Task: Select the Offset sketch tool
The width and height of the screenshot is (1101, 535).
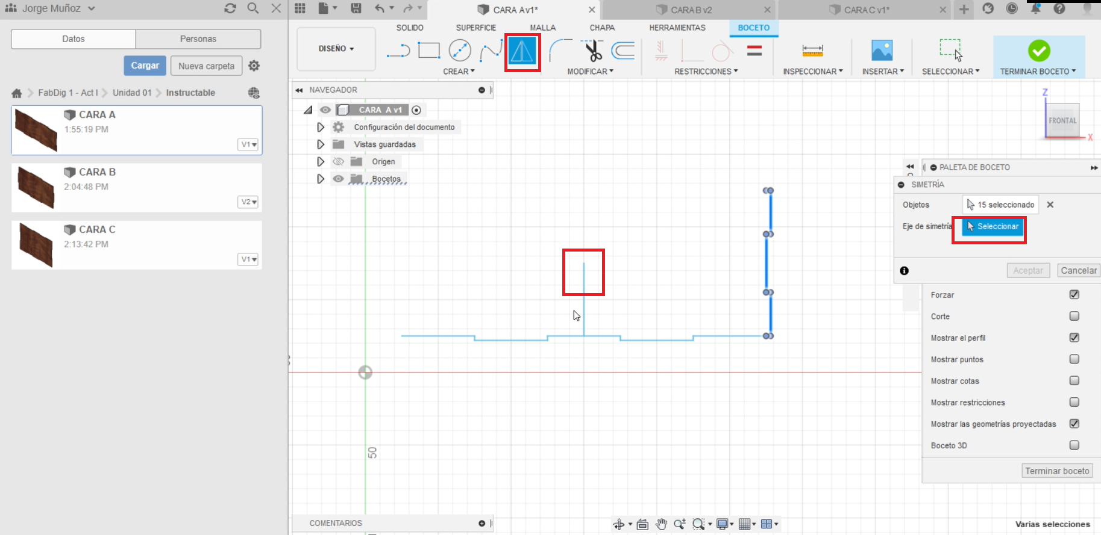Action: [x=623, y=51]
